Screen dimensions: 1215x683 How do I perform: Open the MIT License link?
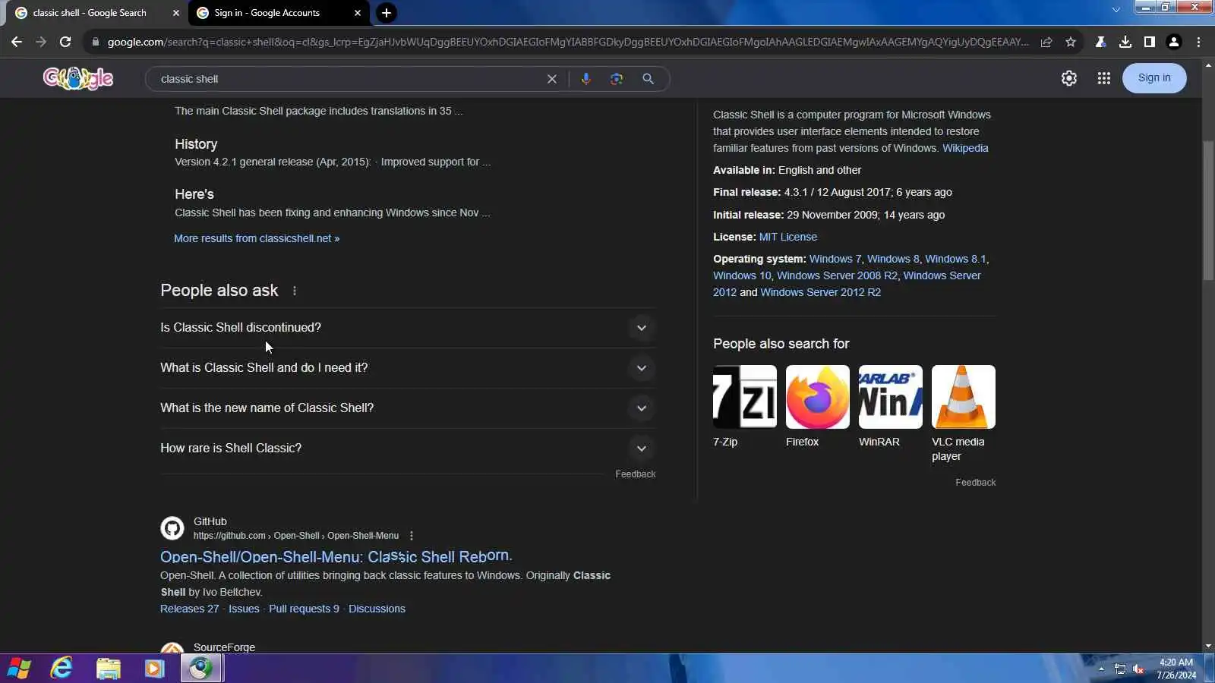point(788,237)
